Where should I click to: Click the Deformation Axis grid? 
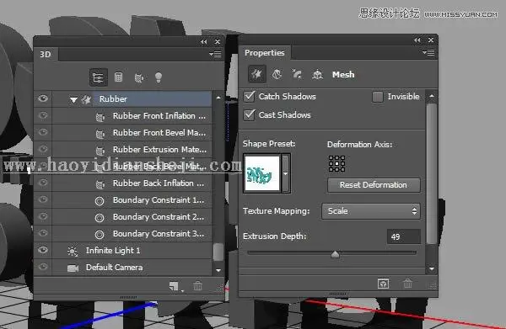click(336, 164)
